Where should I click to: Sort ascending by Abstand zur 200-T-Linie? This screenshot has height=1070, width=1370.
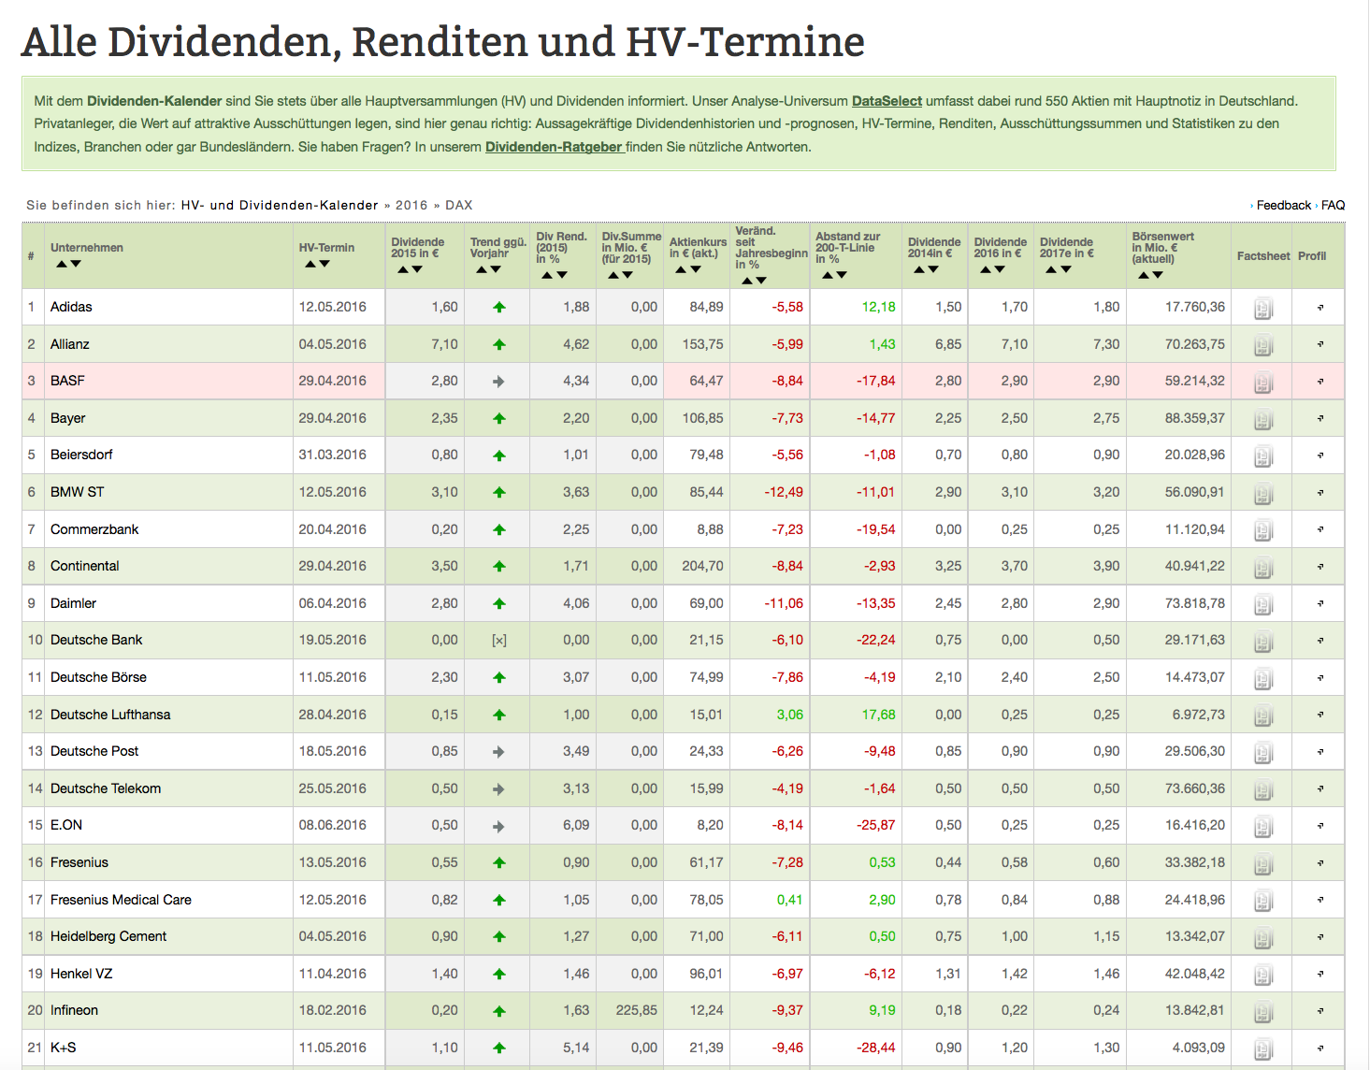click(x=828, y=275)
